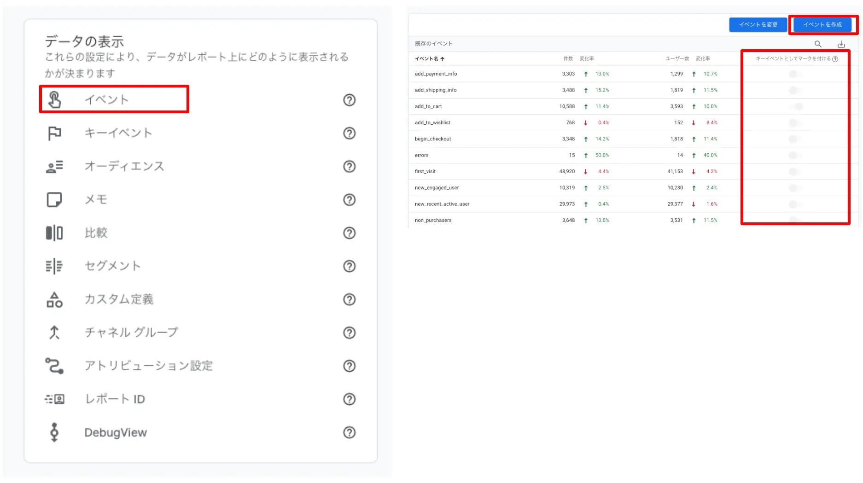The image size is (863, 483).
Task: Click the キーイベント flag icon
Action: 54,133
